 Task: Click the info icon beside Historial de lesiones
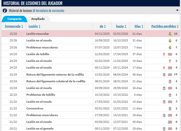5,11
